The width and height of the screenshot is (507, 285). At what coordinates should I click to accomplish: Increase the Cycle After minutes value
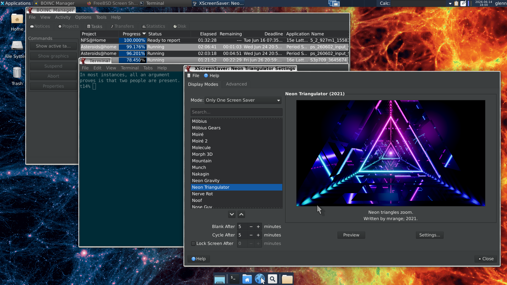258,235
